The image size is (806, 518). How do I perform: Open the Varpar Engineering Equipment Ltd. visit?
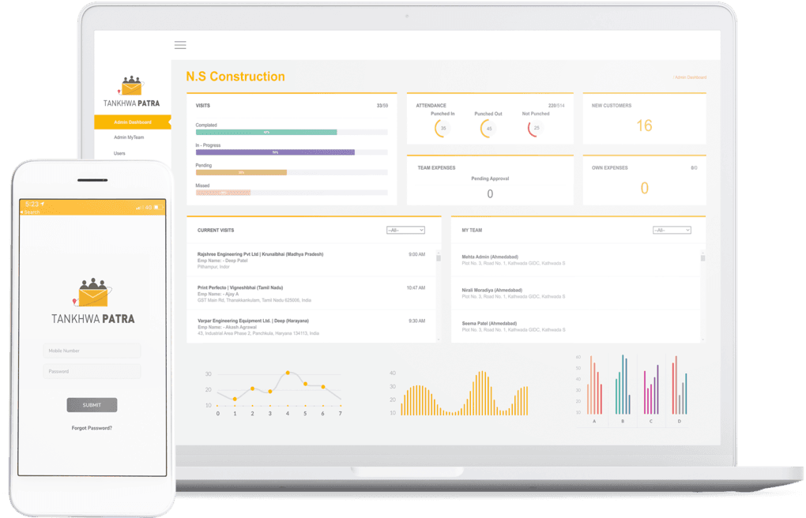click(x=311, y=327)
